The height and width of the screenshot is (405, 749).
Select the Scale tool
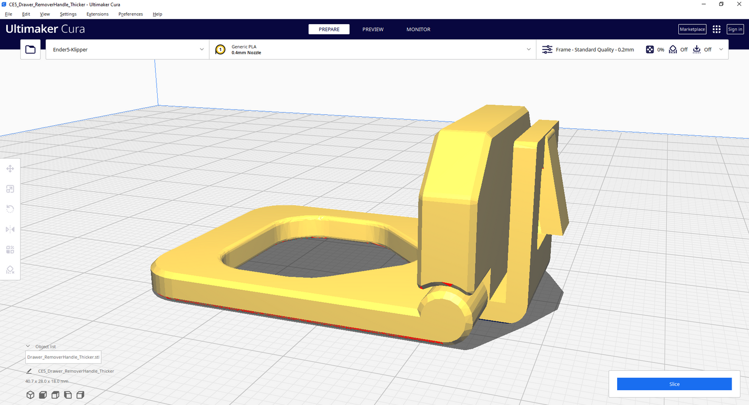[x=10, y=189]
